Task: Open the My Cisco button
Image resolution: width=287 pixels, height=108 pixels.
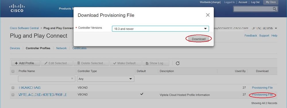Action: point(271,2)
